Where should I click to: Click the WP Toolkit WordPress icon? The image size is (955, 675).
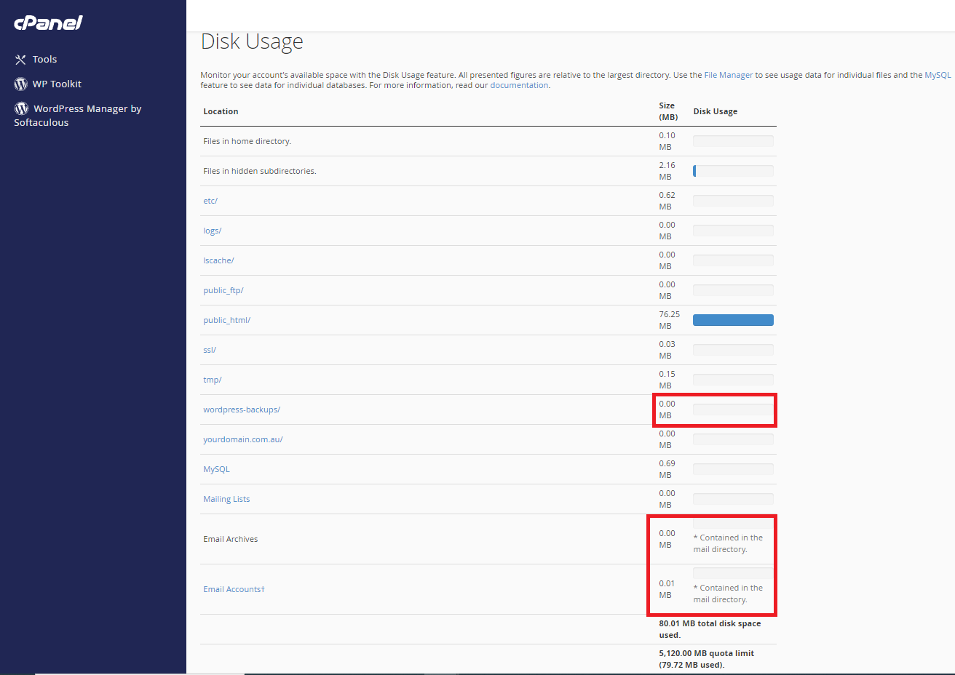20,84
